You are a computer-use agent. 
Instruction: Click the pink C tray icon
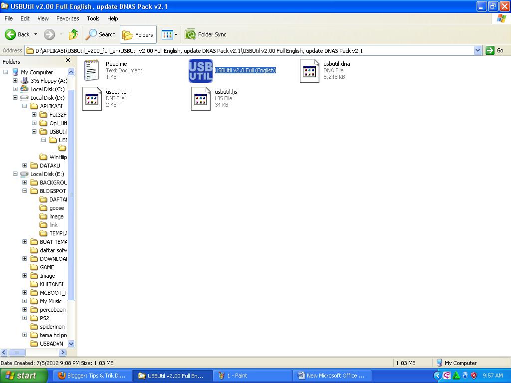pyautogui.click(x=447, y=376)
